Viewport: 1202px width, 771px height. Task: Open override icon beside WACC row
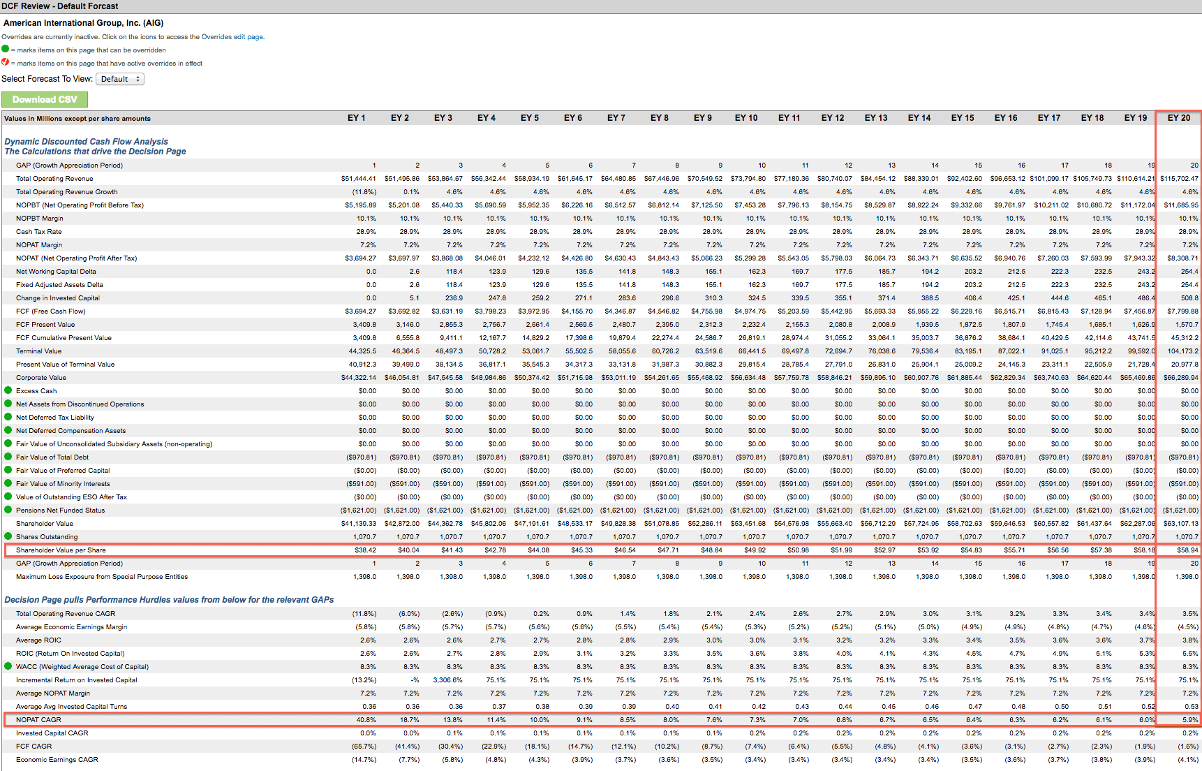[8, 666]
